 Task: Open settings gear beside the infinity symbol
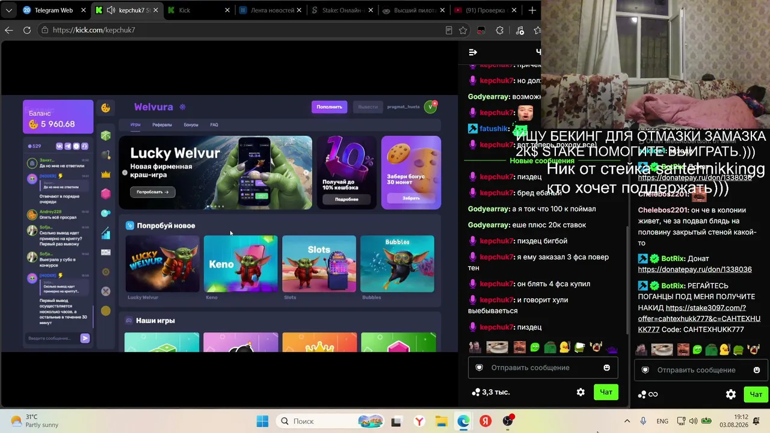tap(731, 395)
